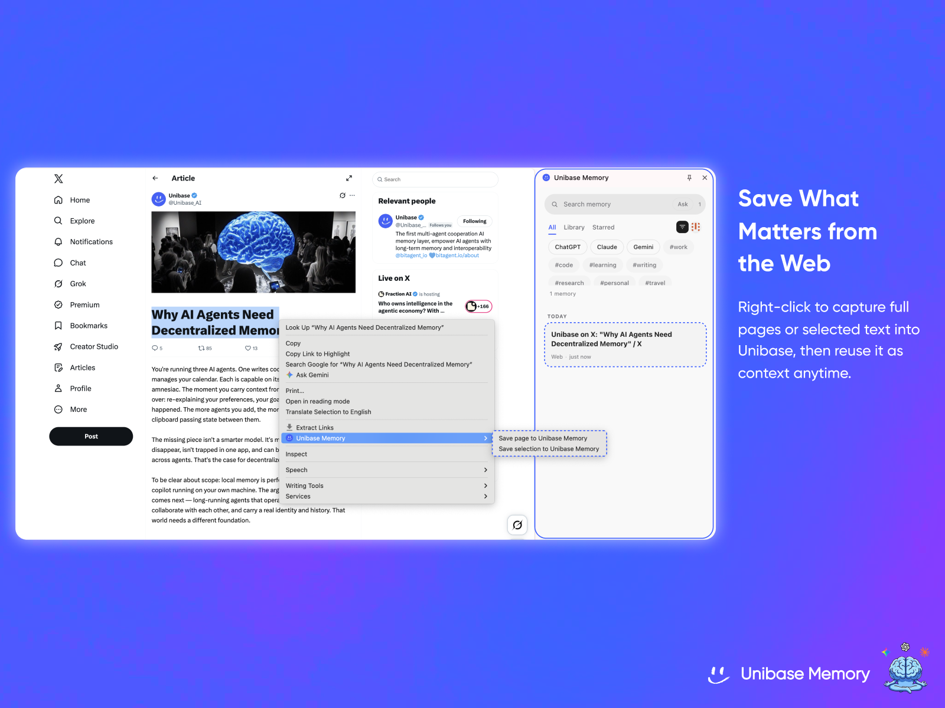The height and width of the screenshot is (708, 945).
Task: Click the floating Grok button at bottom
Action: pos(517,525)
